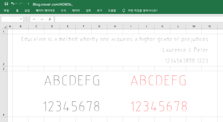Click the Cancel X icon in formula bar
This screenshot has height=122, width=223.
[34, 19]
